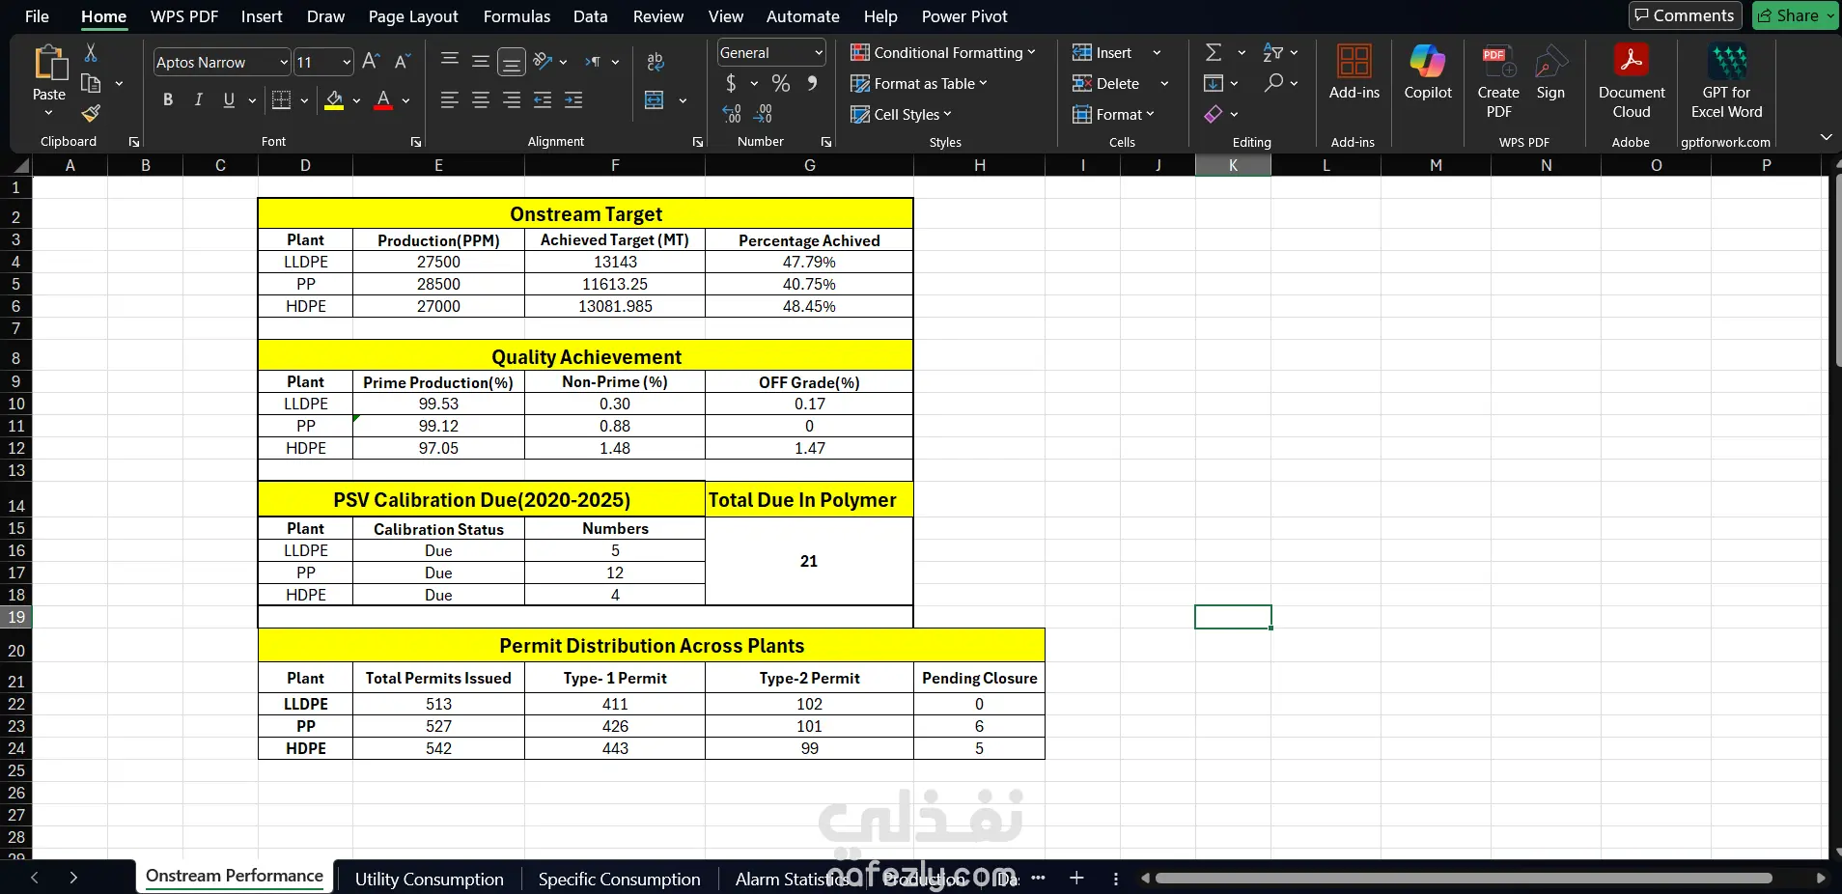Click the Copy icon in Clipboard group
The height and width of the screenshot is (894, 1842).
tap(91, 83)
